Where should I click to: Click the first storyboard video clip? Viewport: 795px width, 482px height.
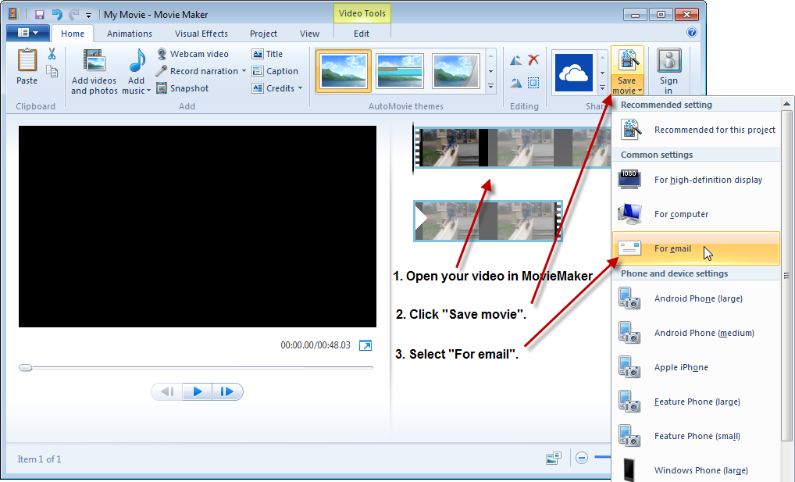click(x=512, y=147)
